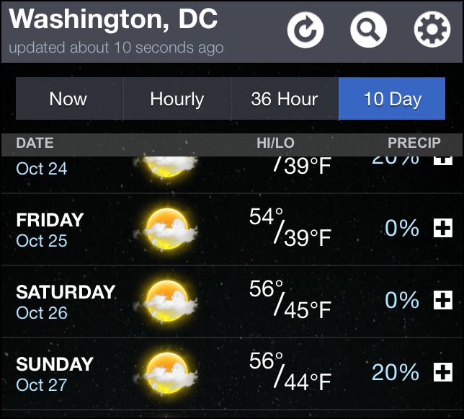Open the location search icon
This screenshot has width=464, height=419.
[x=368, y=30]
